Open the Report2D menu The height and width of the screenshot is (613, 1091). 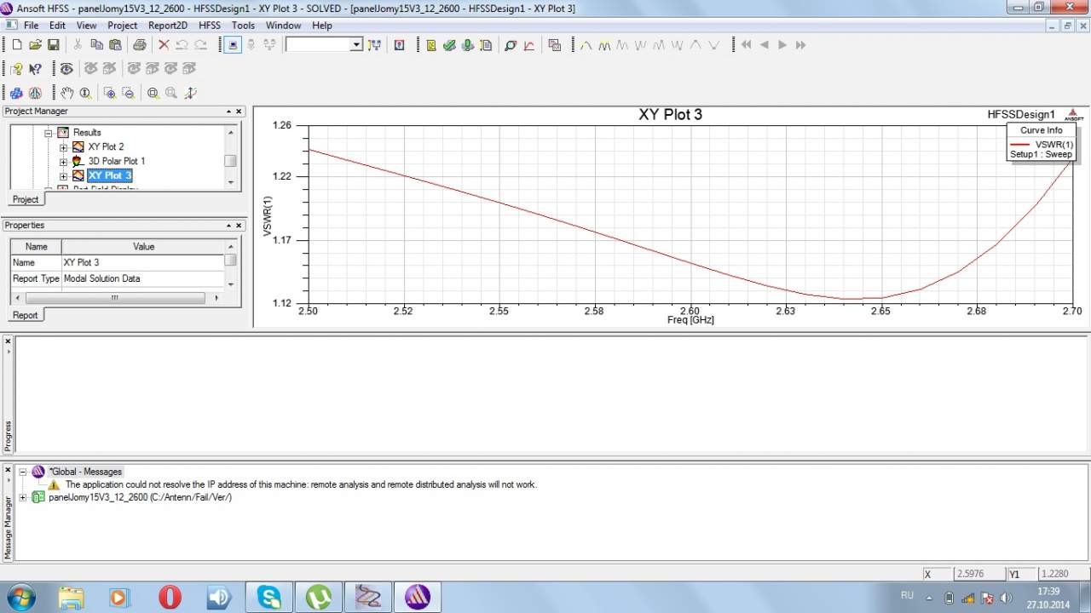[x=167, y=26]
